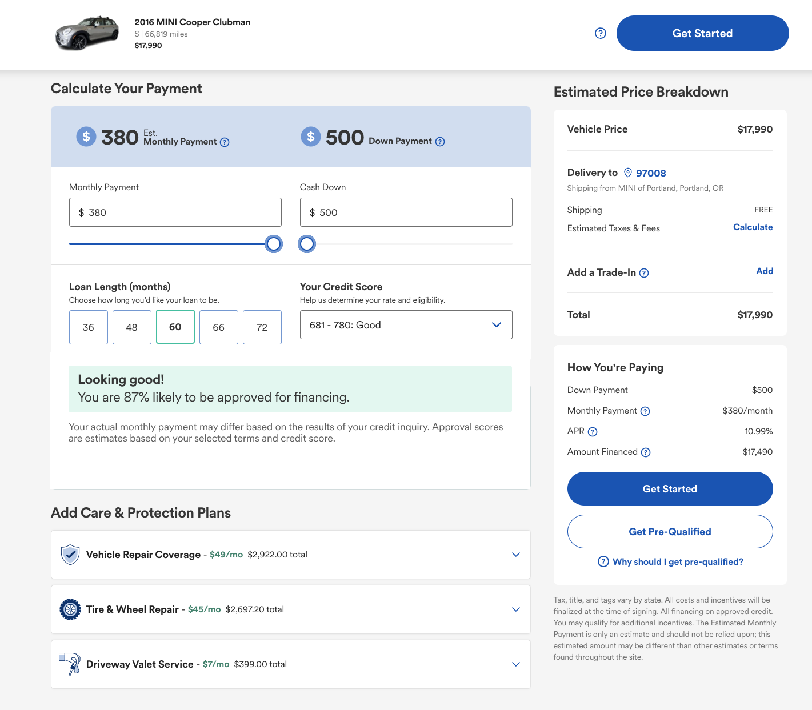812x710 pixels.
Task: Click Calculate for Estimated Taxes & Fees
Action: tap(753, 227)
